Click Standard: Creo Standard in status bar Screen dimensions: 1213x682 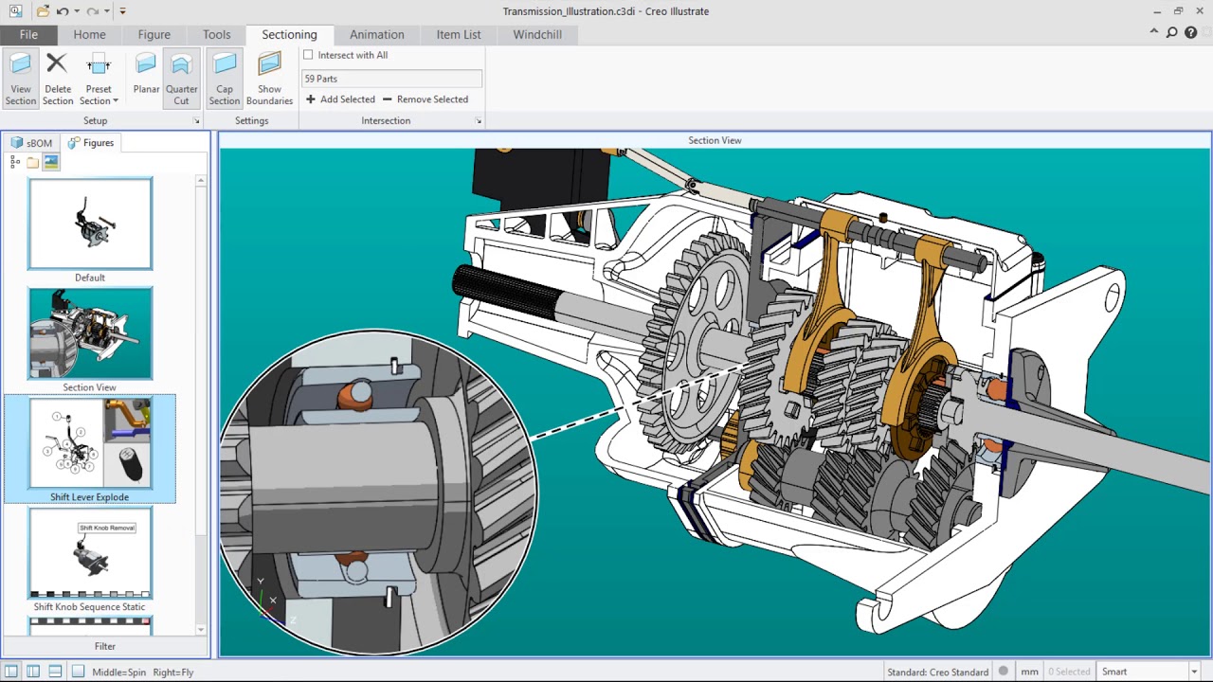tap(937, 672)
